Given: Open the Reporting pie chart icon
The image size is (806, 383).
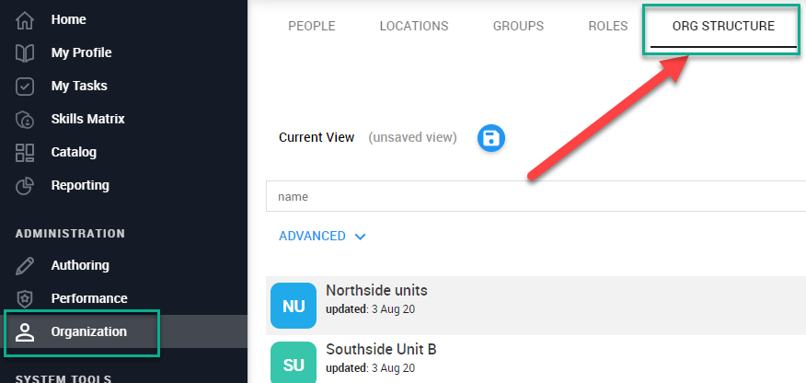Looking at the screenshot, I should (25, 186).
